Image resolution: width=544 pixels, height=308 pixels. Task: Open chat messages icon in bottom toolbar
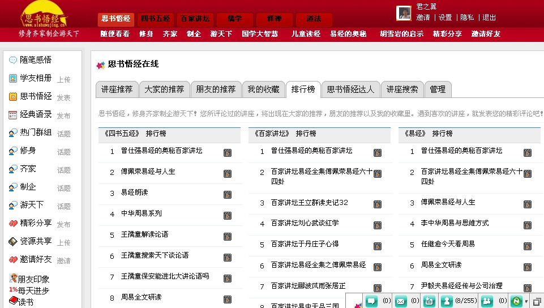click(x=371, y=301)
